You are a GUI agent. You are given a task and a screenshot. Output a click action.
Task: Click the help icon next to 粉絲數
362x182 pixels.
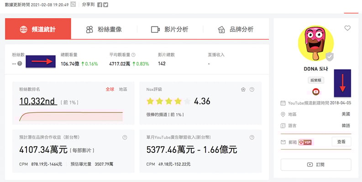click(20, 64)
